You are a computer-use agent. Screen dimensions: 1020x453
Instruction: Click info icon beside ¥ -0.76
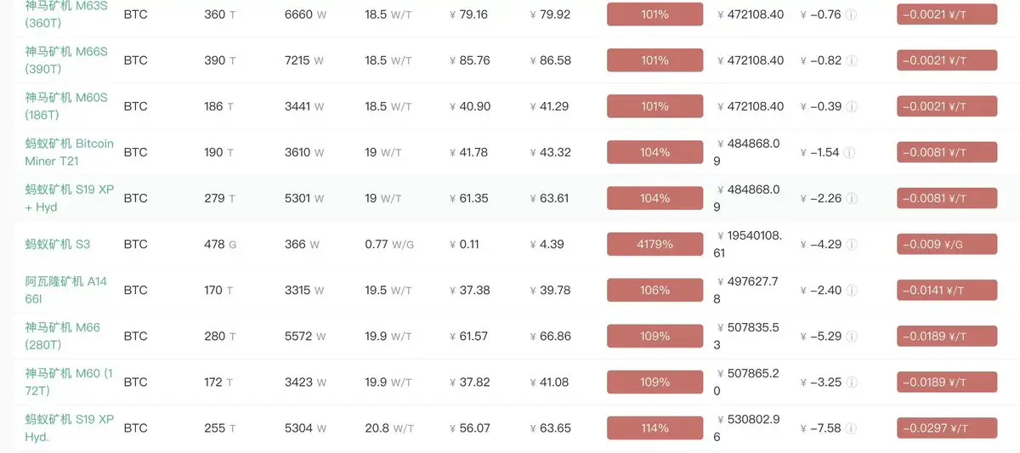(852, 14)
